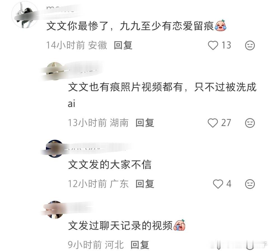Select reply text 文文发的大家不信
This screenshot has height=251, width=270.
tap(110, 164)
